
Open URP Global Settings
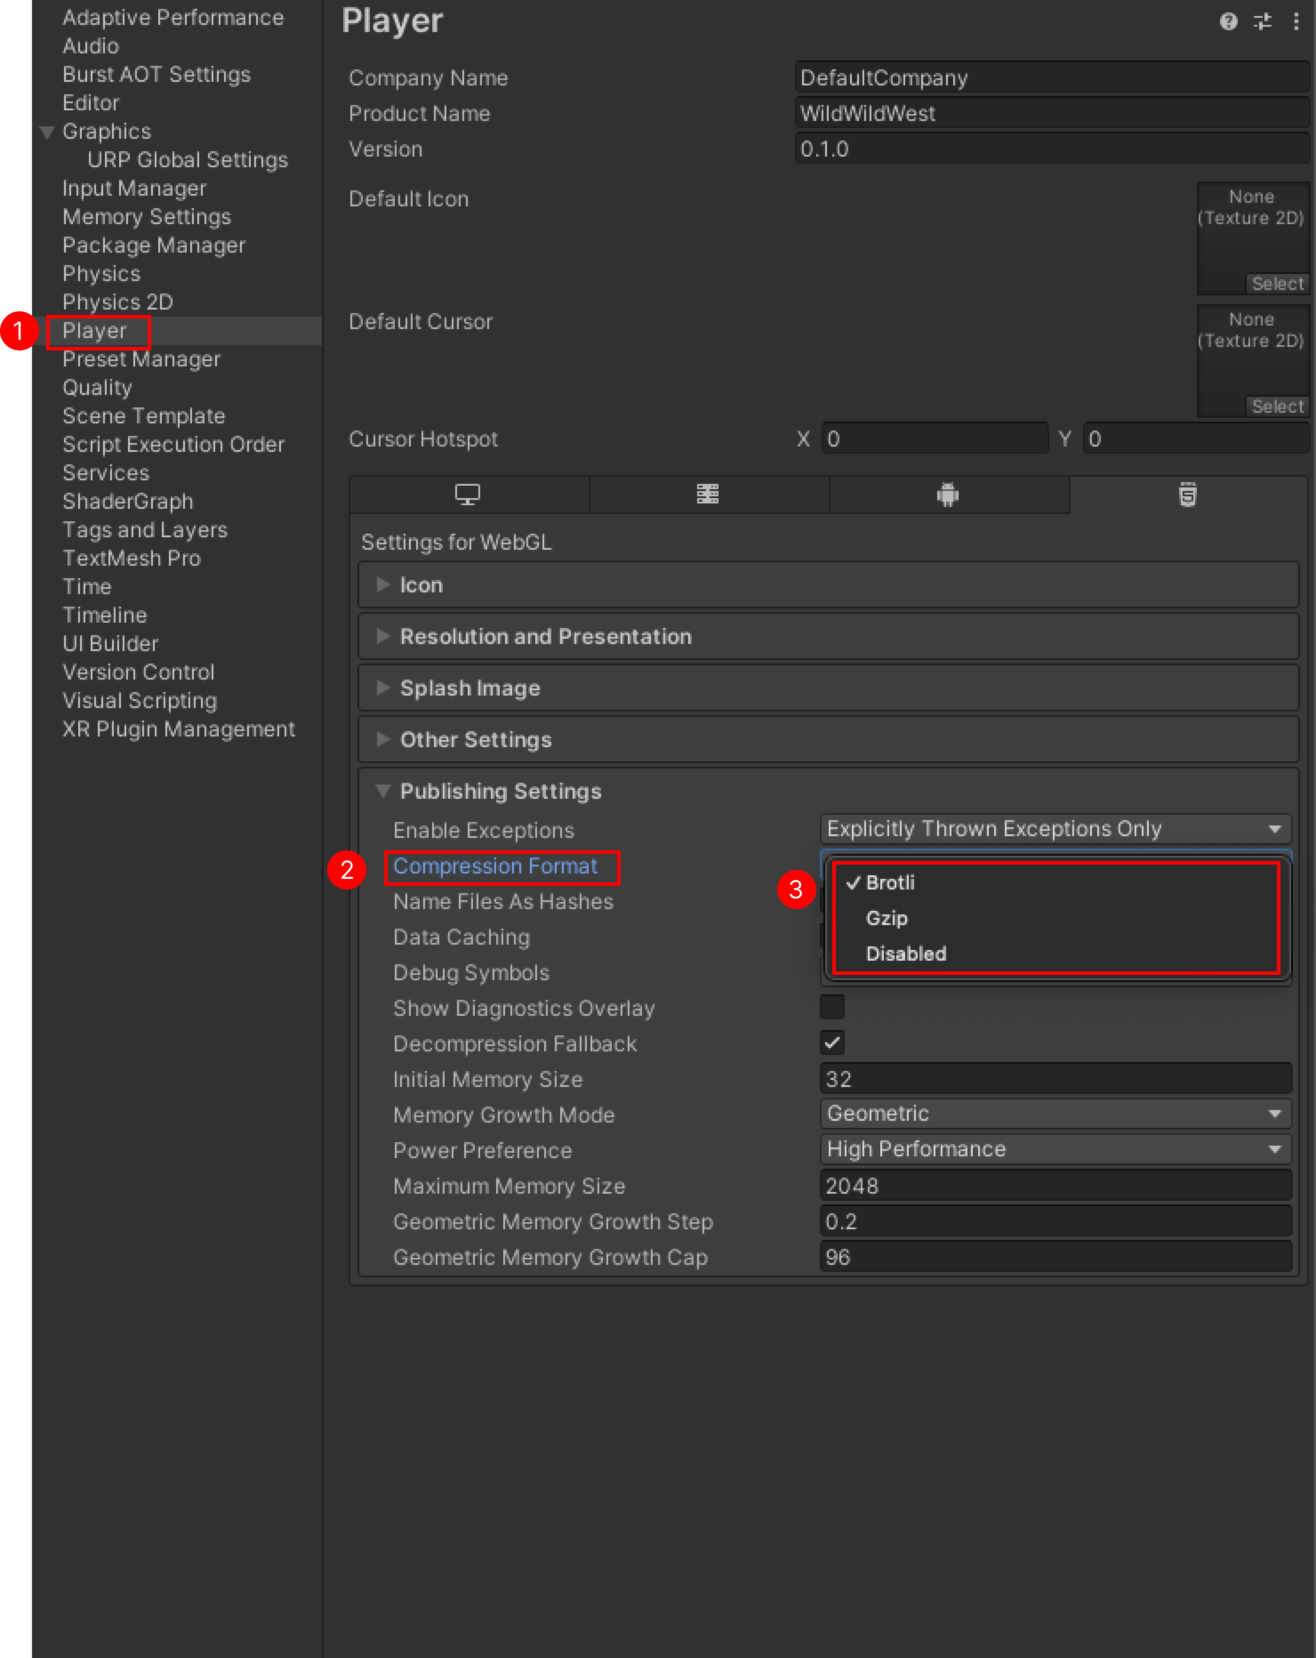(188, 160)
